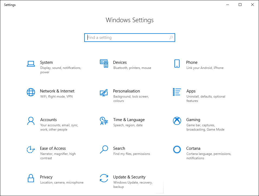Image resolution: width=259 pixels, height=196 pixels.
Task: Close the Settings window
Action: point(253,5)
